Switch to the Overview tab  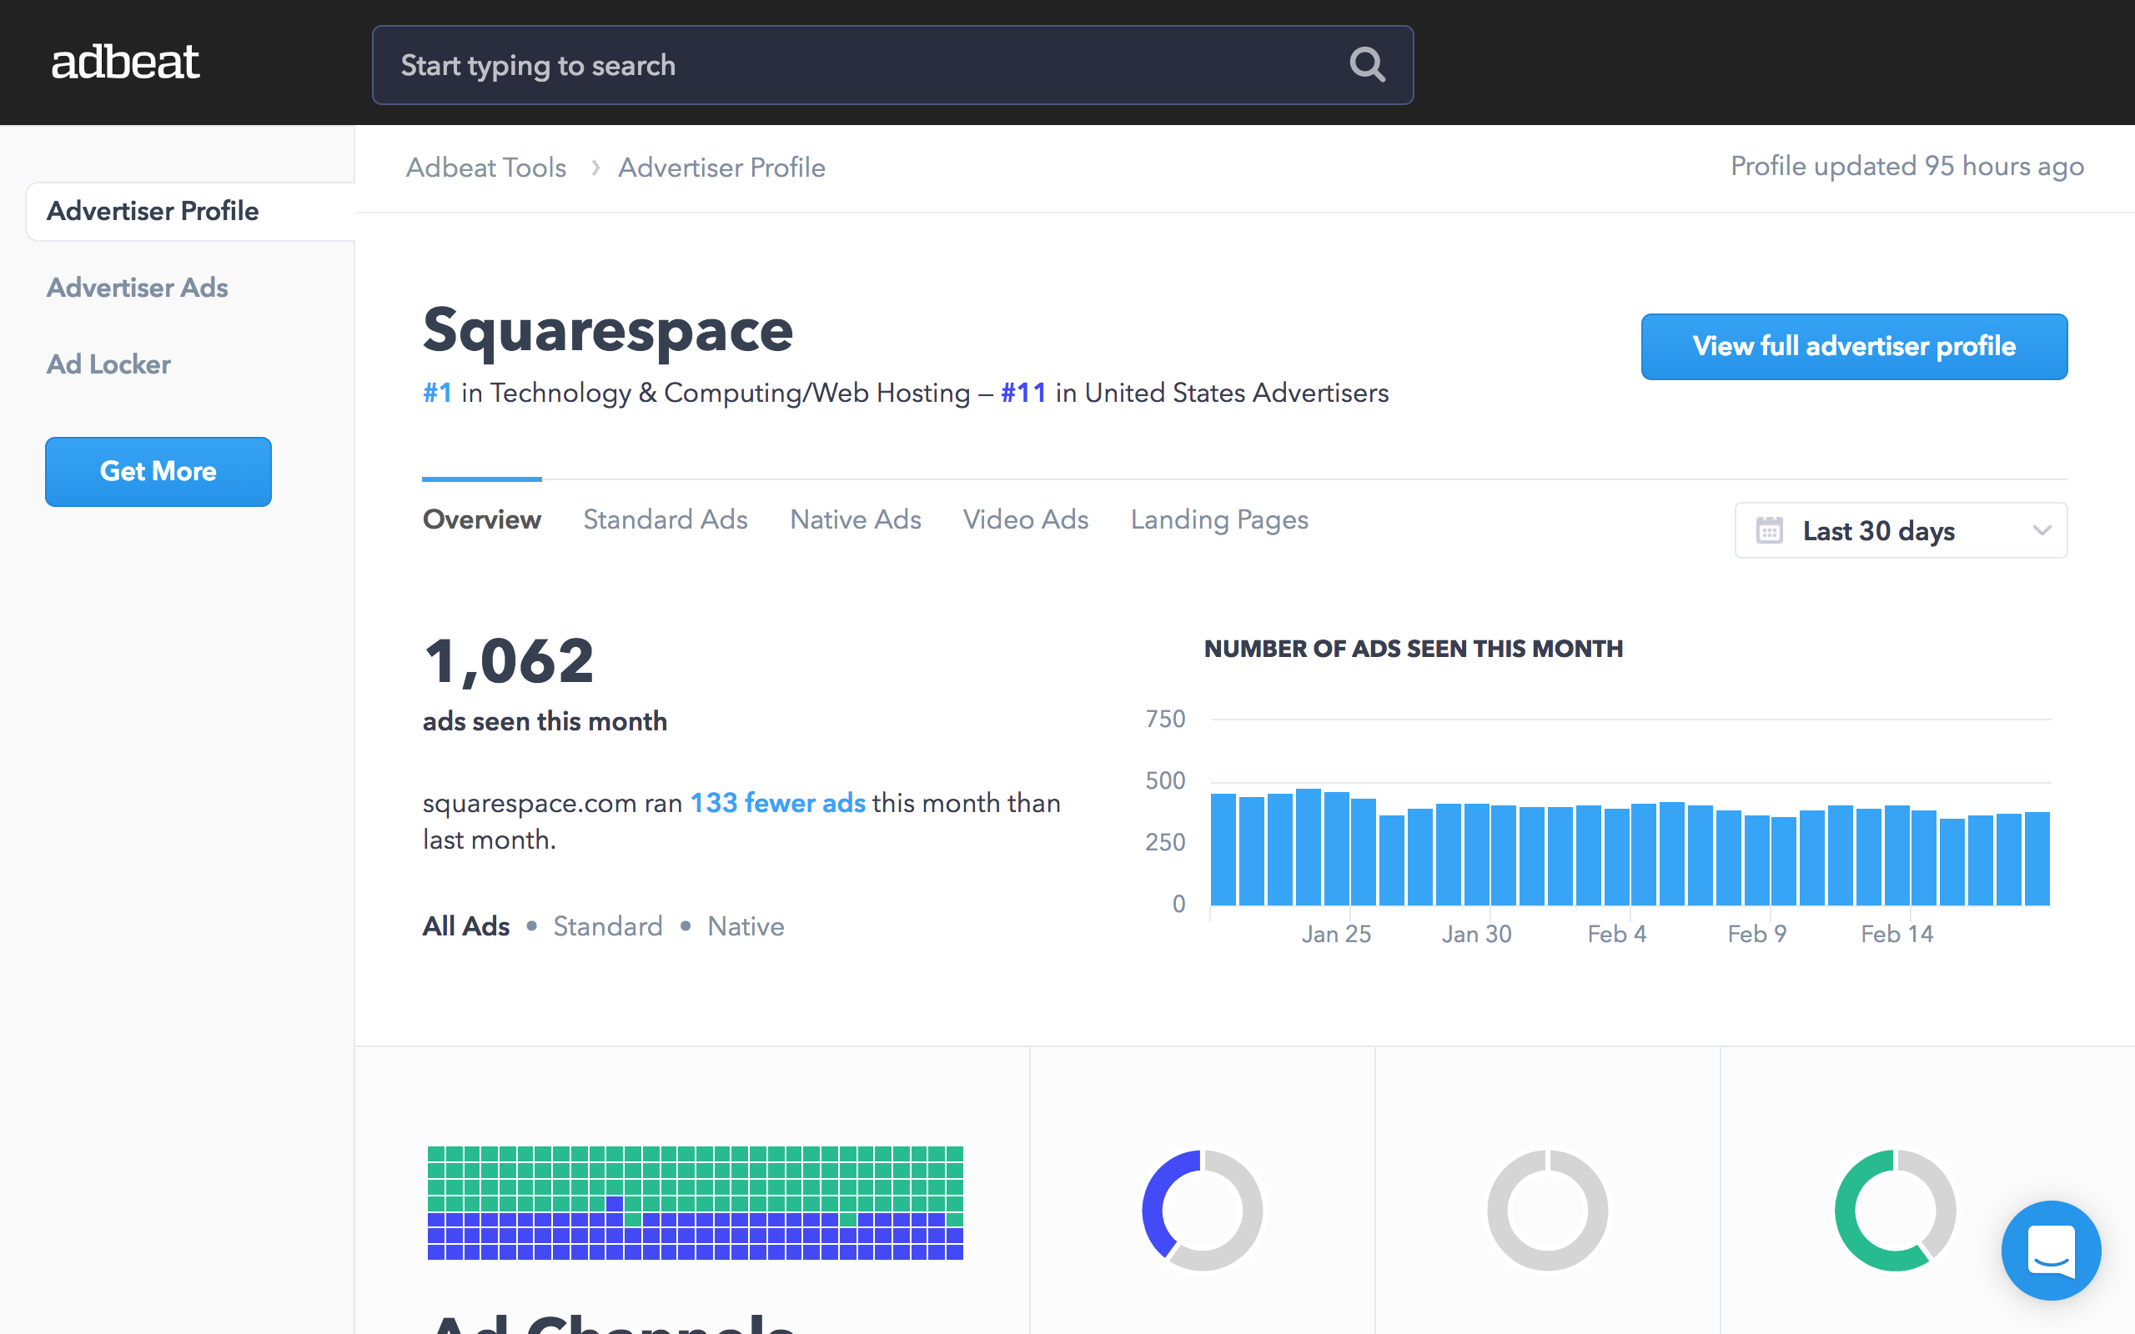[482, 519]
